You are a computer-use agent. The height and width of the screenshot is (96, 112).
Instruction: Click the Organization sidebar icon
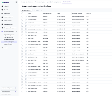2,13
